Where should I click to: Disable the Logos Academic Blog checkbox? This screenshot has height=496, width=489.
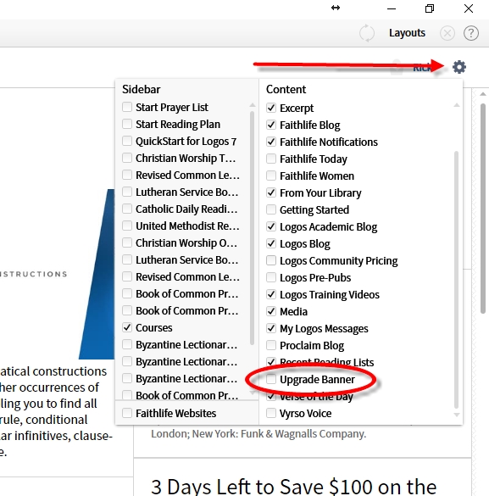pos(271,226)
